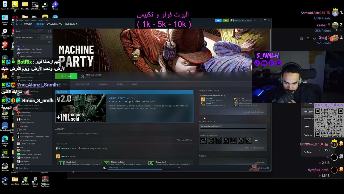This screenshot has width=344, height=194.
Task: Open the Friends menu
Action: coord(33,20)
